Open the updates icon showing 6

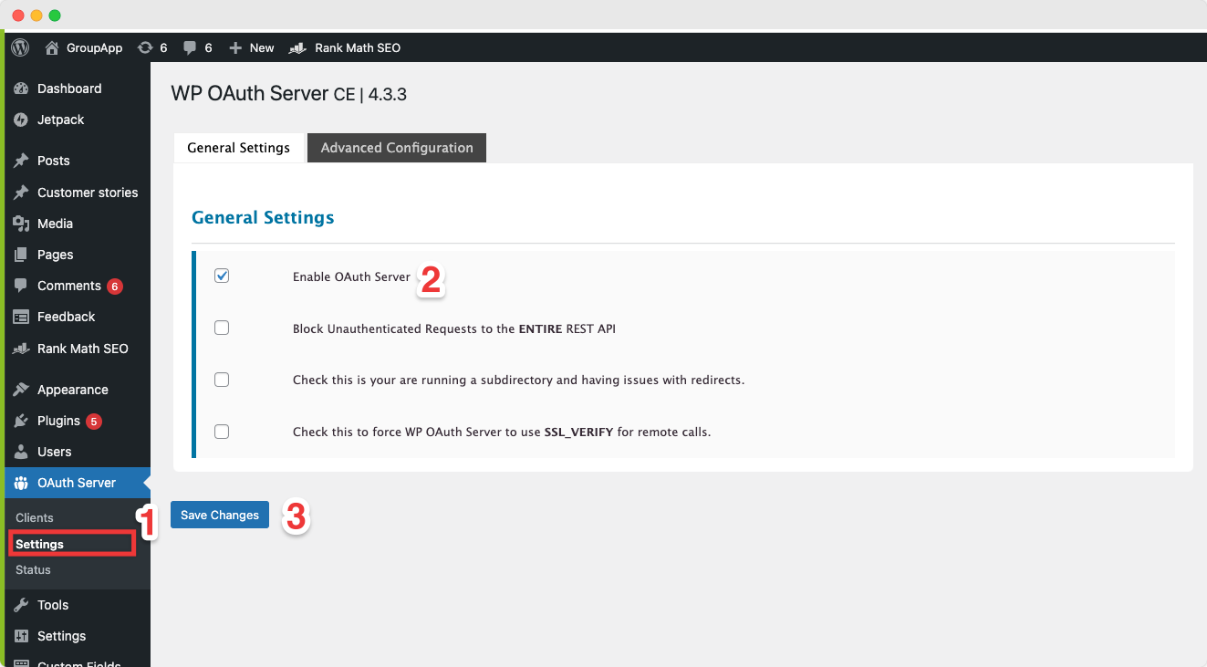pos(144,47)
